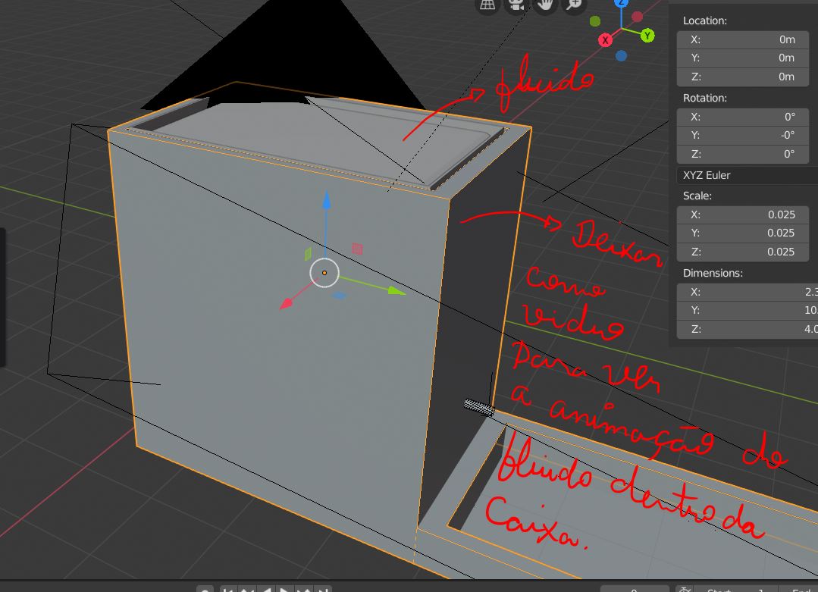Toggle perspective/orthographic view grid icon
Screen dimensions: 818x592
pos(487,5)
